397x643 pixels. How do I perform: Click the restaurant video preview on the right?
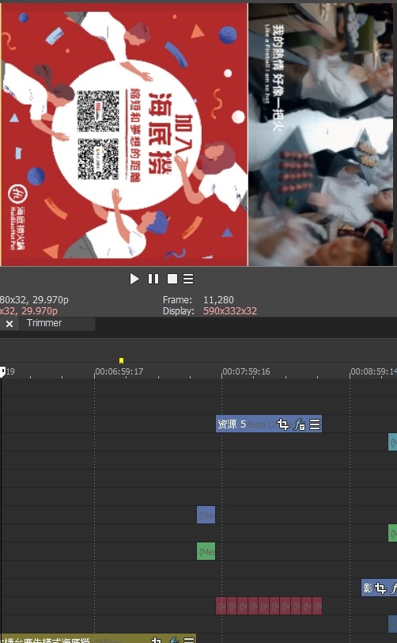coord(321,135)
